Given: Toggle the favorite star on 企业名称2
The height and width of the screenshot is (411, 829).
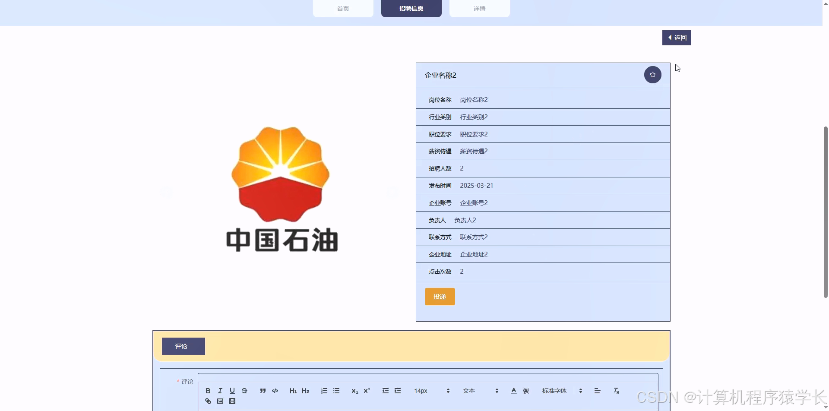Looking at the screenshot, I should pos(652,74).
